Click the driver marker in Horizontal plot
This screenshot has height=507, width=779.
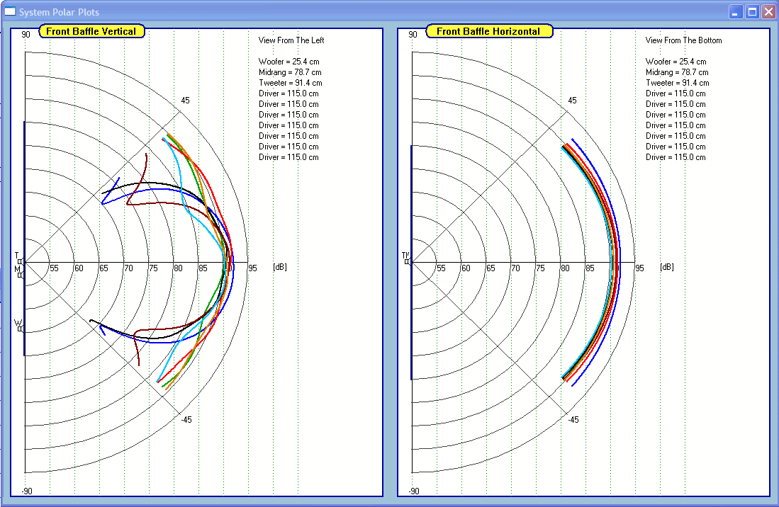[406, 258]
